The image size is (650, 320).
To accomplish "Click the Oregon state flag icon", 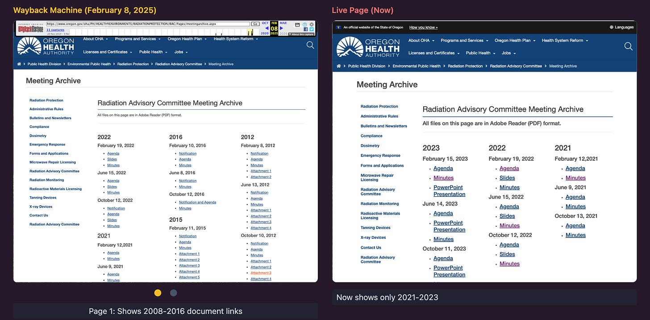I will [338, 27].
